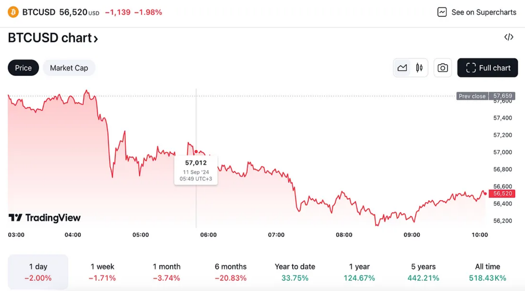
Task: Switch to area line chart style
Action: tap(402, 68)
